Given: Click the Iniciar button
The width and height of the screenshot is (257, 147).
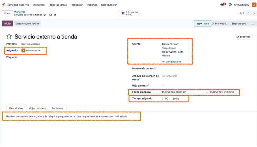Looking at the screenshot, I should click(x=7, y=24).
